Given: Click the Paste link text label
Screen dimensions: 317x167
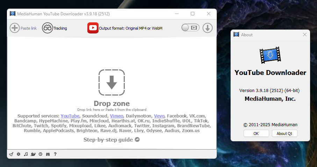Looking at the screenshot, I should [29, 28].
